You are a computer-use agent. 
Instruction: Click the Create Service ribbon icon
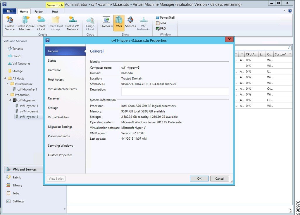10,23
